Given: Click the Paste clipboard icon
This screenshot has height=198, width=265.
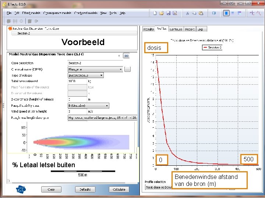Looking at the screenshot, I should coord(201,13).
